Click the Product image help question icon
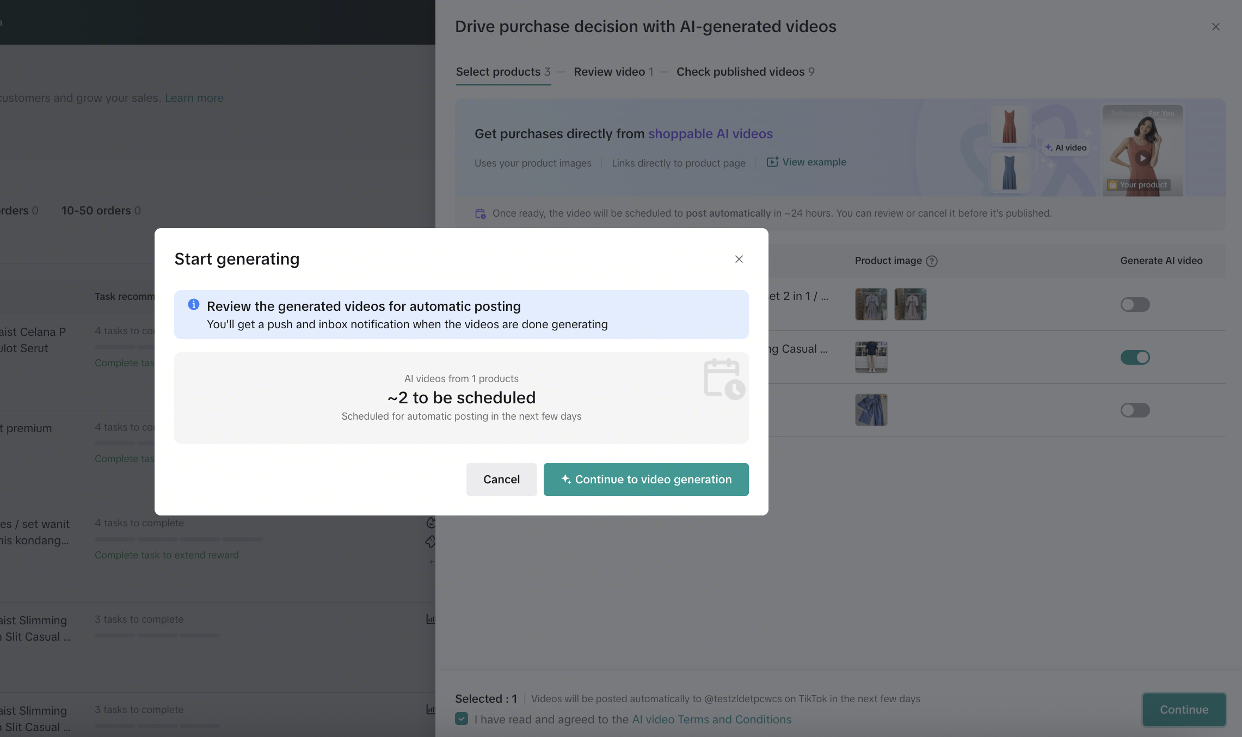Image resolution: width=1242 pixels, height=737 pixels. point(932,261)
